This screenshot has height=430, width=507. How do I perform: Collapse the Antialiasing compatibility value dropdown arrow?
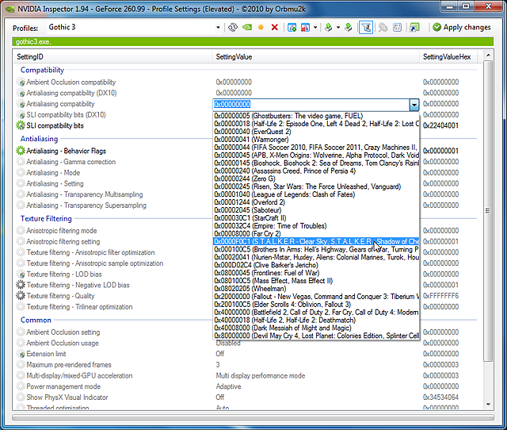pyautogui.click(x=414, y=104)
